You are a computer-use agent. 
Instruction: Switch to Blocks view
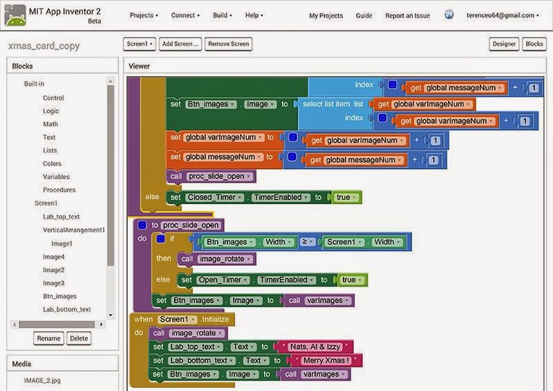(x=534, y=44)
